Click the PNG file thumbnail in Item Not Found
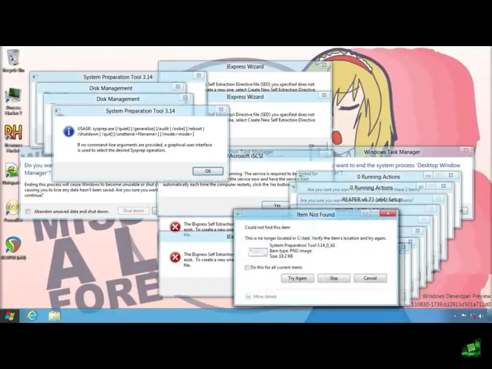 [258, 252]
